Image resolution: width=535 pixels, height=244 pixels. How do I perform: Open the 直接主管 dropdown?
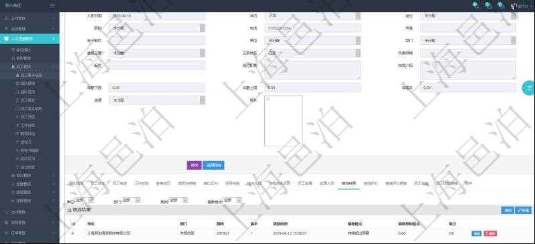click(157, 53)
